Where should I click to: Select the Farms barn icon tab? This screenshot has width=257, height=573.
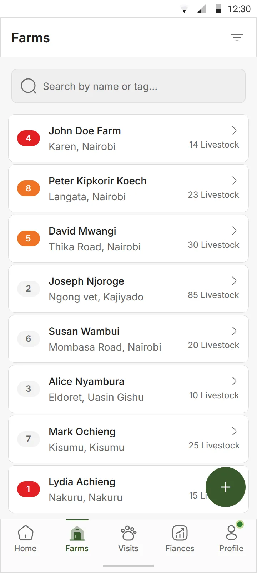point(77,533)
